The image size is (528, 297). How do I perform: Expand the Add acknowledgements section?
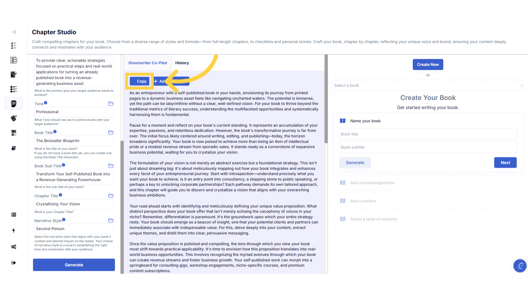372,183
